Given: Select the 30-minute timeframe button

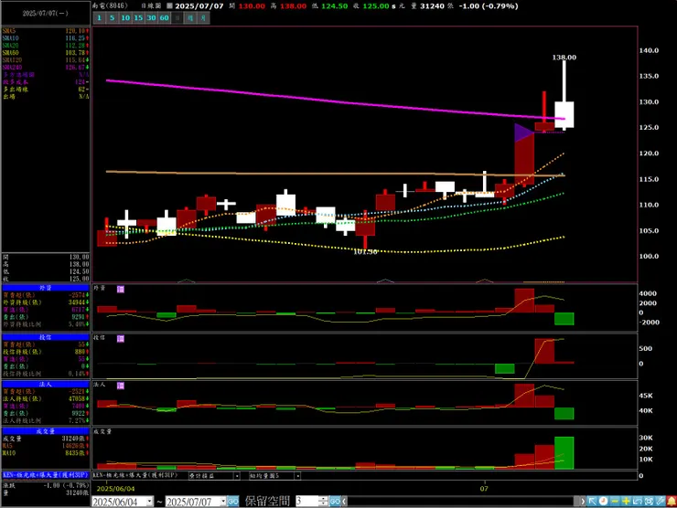Looking at the screenshot, I should pos(151,17).
